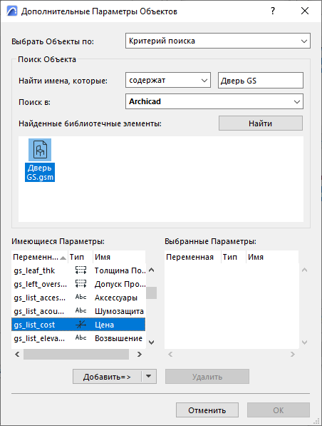This screenshot has height=426, width=322.
Task: Close the Дополнительные Параметры Объектов dialog
Action: (x=305, y=11)
